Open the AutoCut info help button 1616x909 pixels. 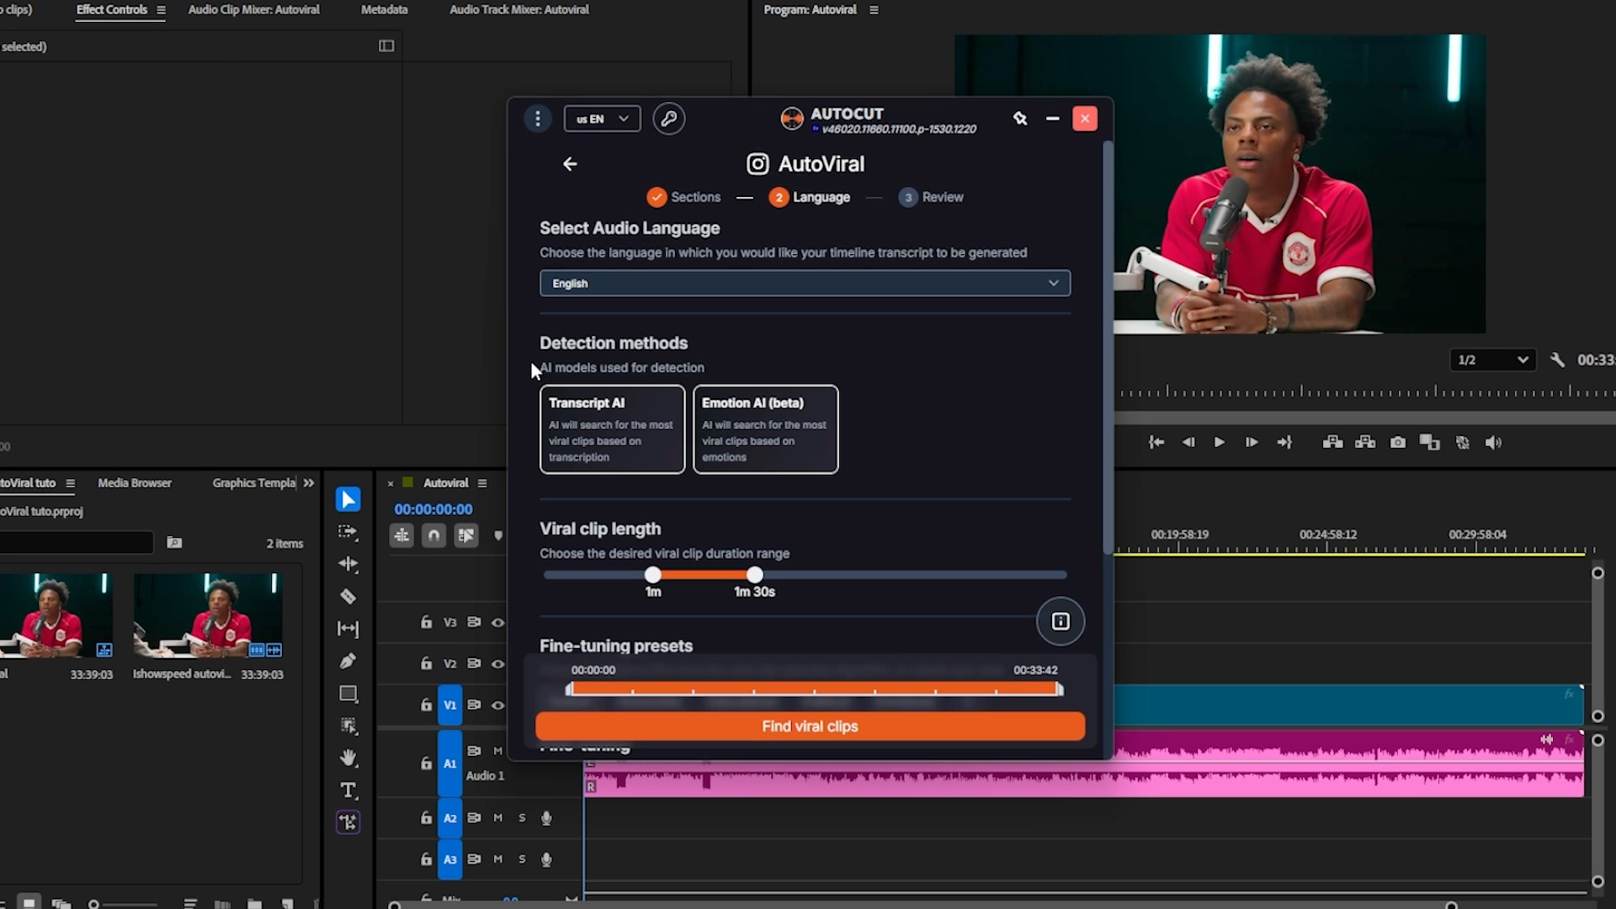tap(1060, 621)
